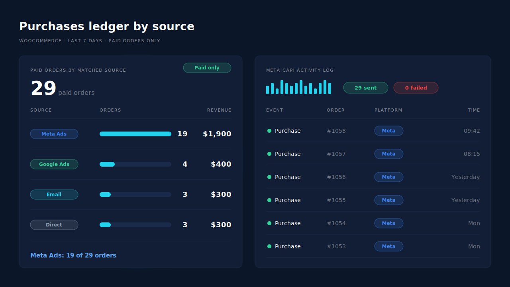
Task: Click the Direct orders progress bar
Action: coord(135,225)
